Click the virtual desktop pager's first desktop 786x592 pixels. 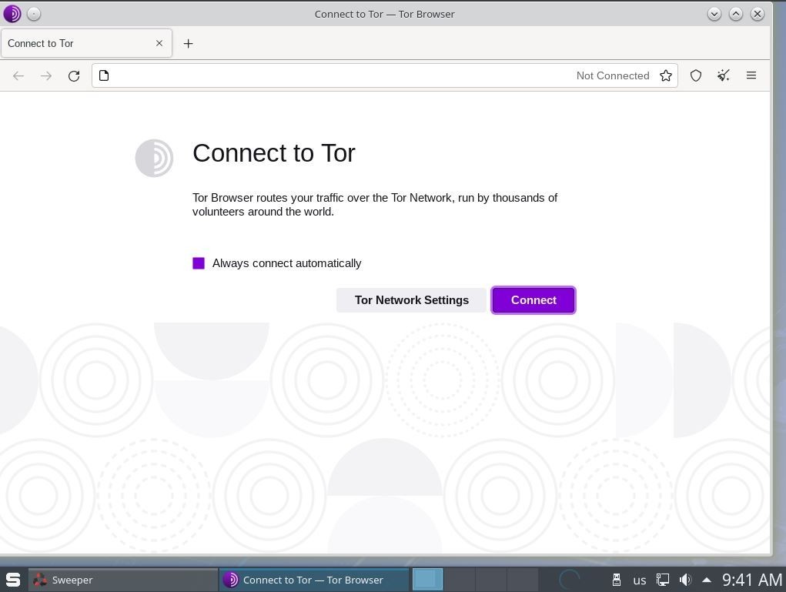pos(427,580)
